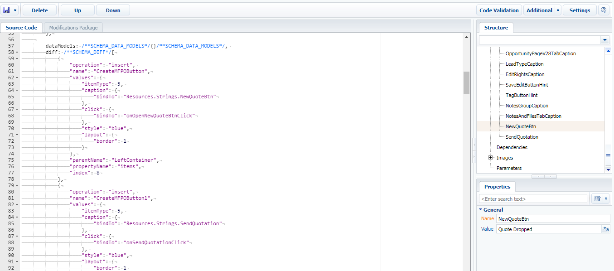This screenshot has height=271, width=614.
Task: Collapse the General properties group
Action: point(480,209)
